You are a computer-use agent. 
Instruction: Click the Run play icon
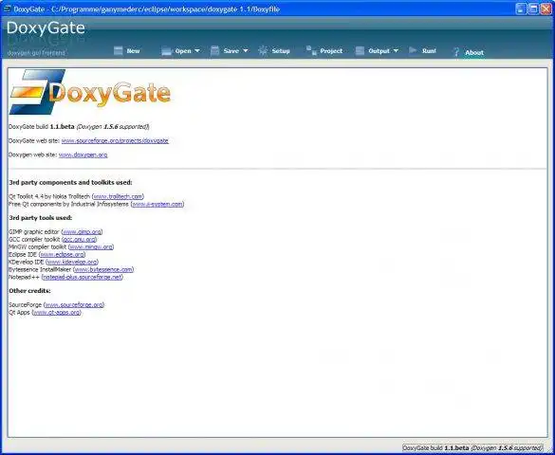point(413,50)
